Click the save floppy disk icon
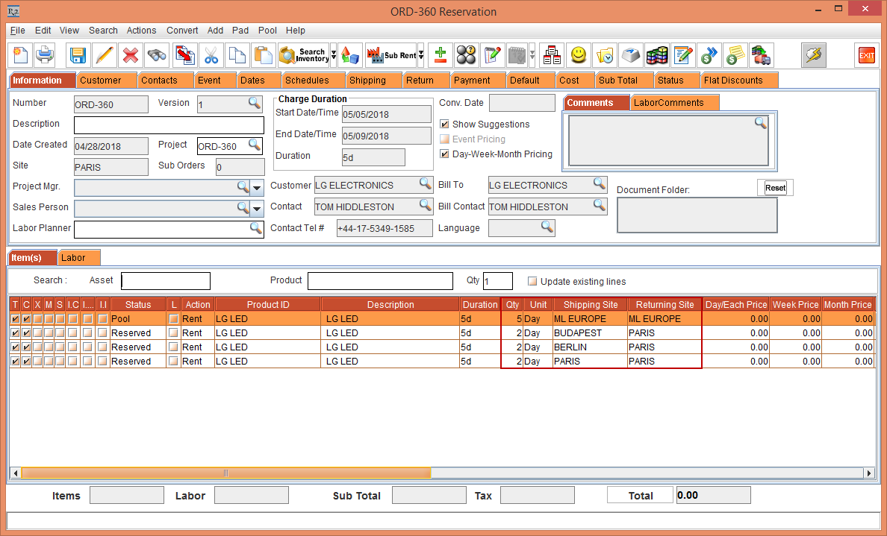 point(78,55)
